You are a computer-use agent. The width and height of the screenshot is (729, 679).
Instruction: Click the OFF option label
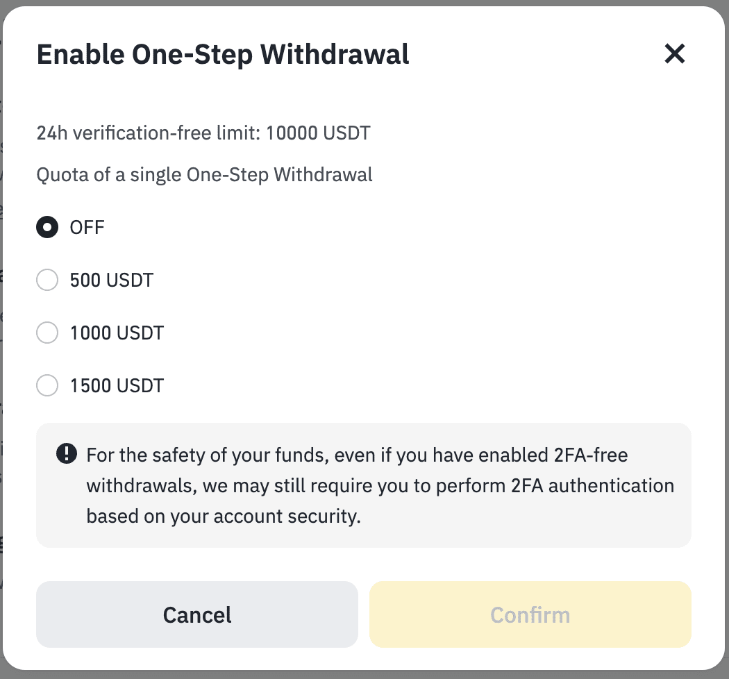[87, 227]
